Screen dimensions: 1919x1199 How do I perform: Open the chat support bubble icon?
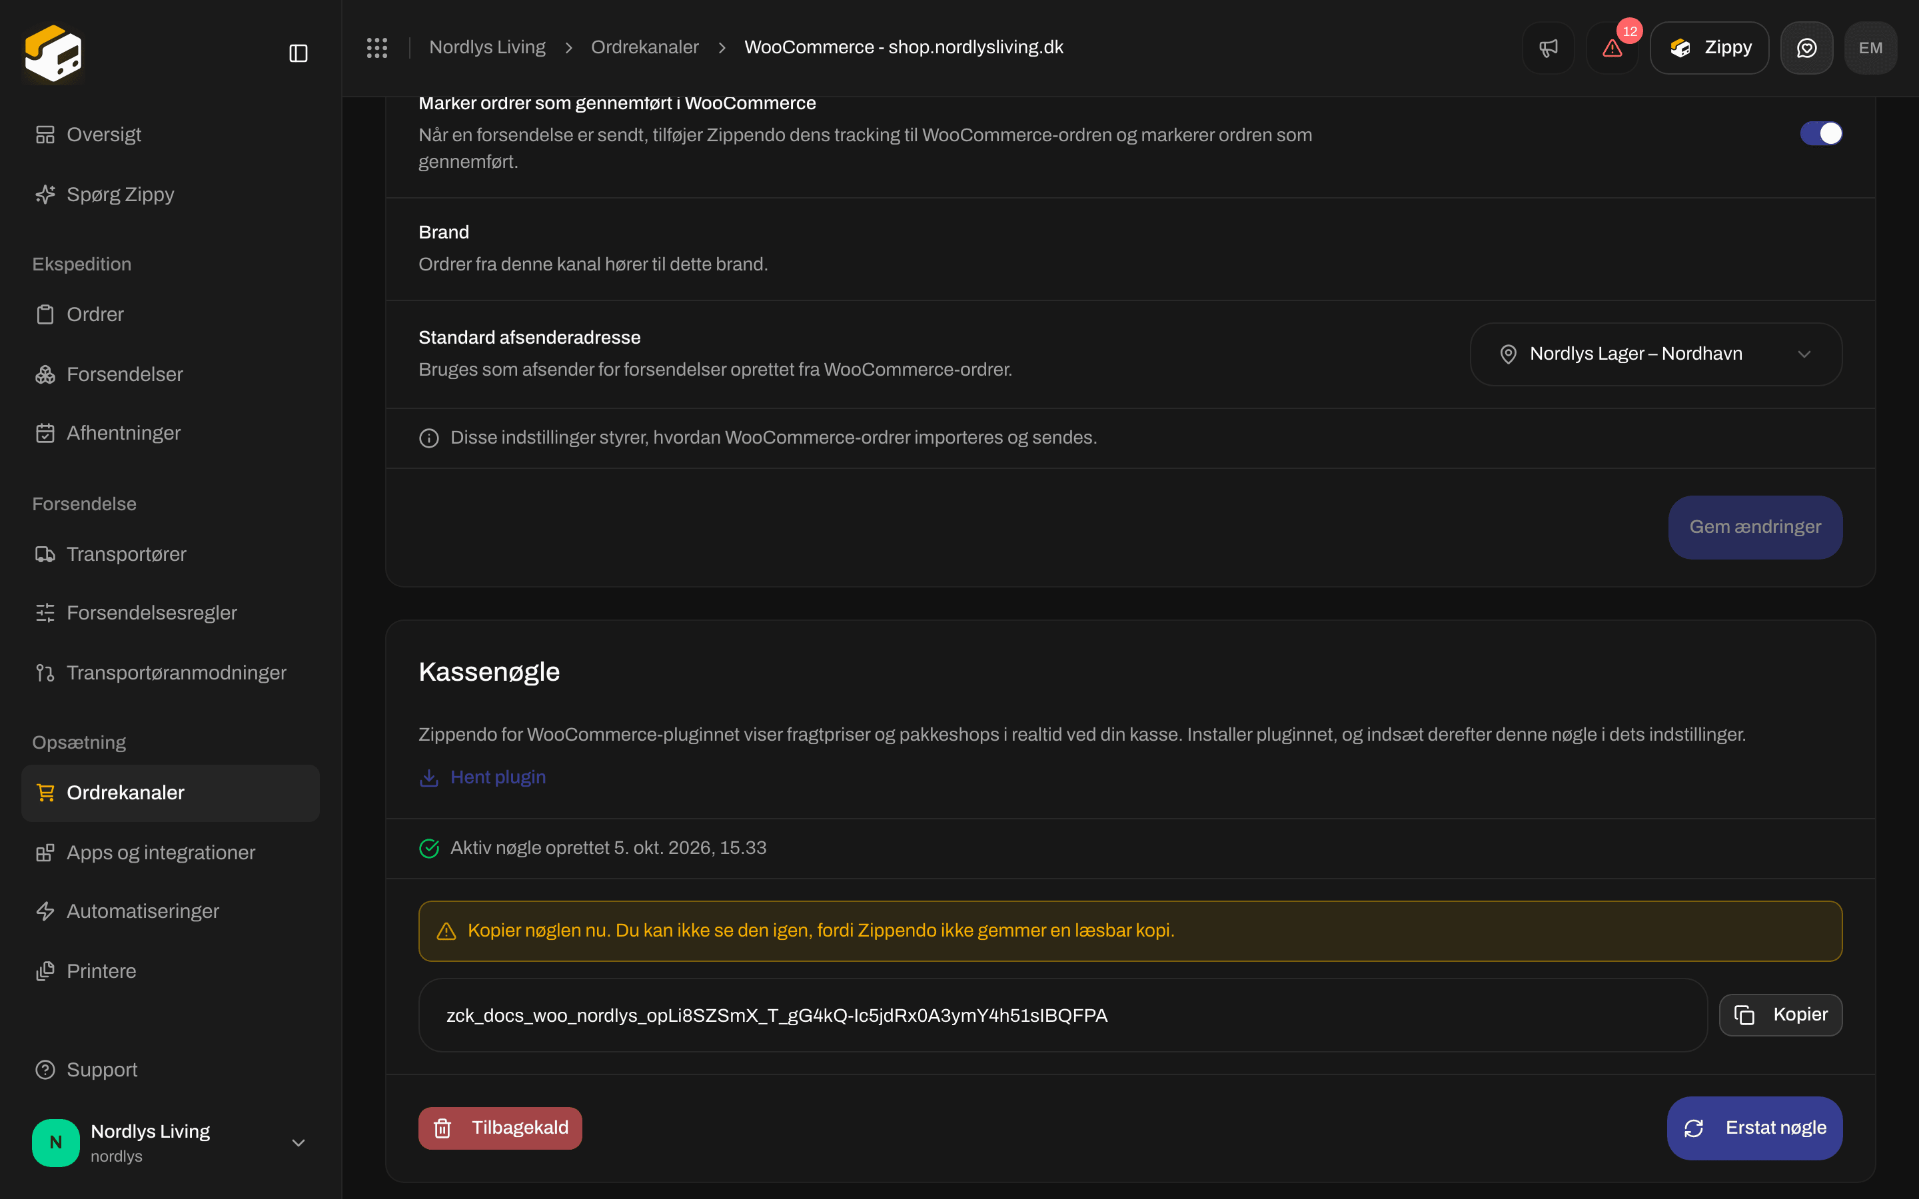(x=1806, y=47)
